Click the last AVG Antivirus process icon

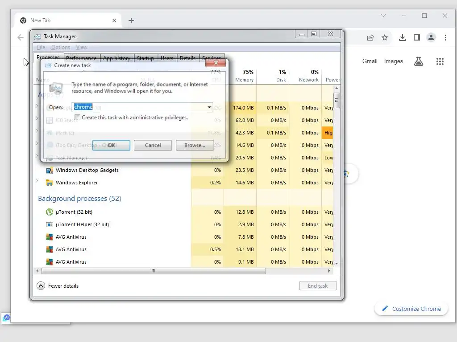pyautogui.click(x=50, y=262)
